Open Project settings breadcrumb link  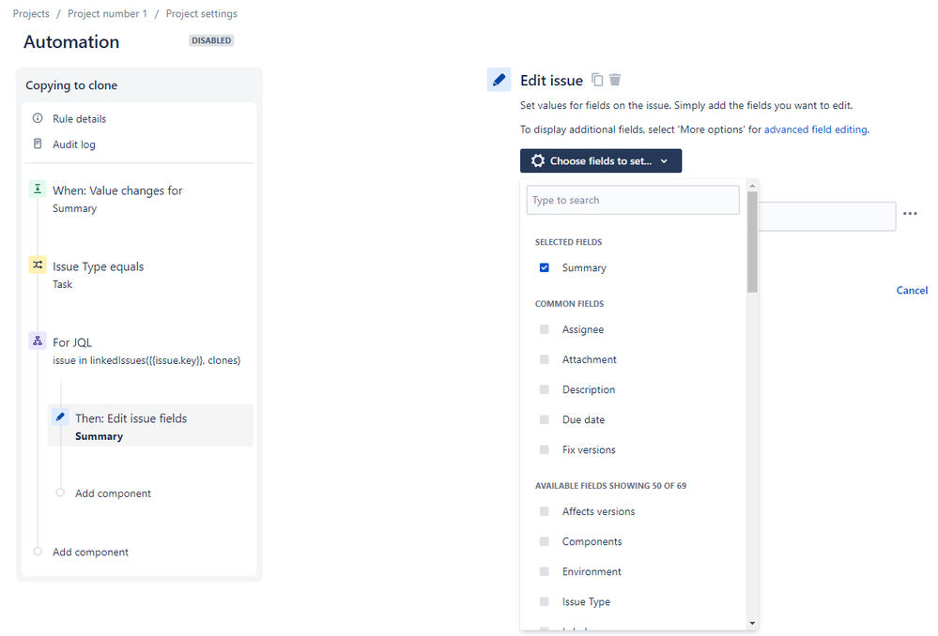tap(202, 13)
